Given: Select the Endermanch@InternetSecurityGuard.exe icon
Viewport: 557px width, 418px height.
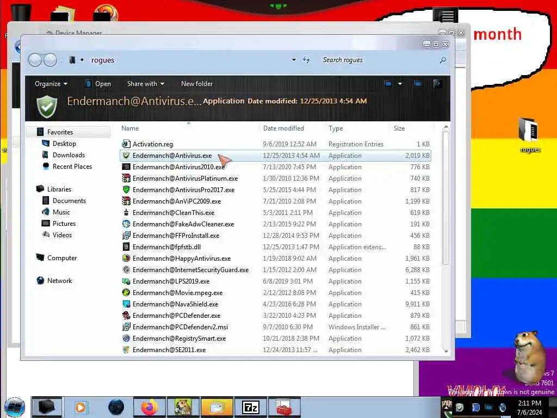Looking at the screenshot, I should [126, 269].
